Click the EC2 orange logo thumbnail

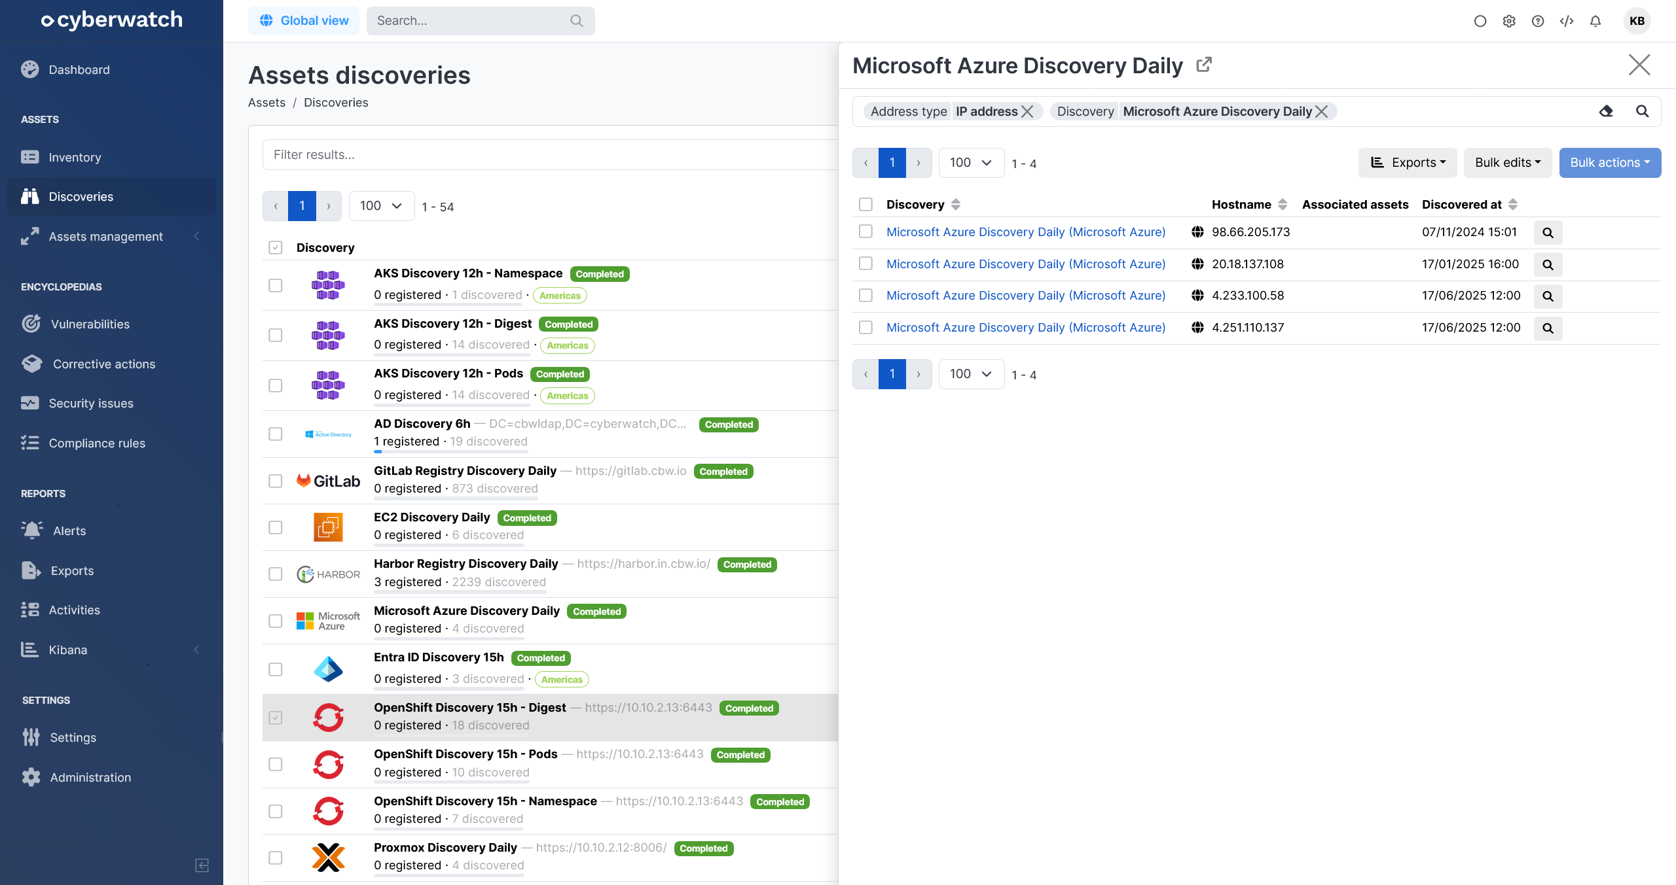point(328,527)
